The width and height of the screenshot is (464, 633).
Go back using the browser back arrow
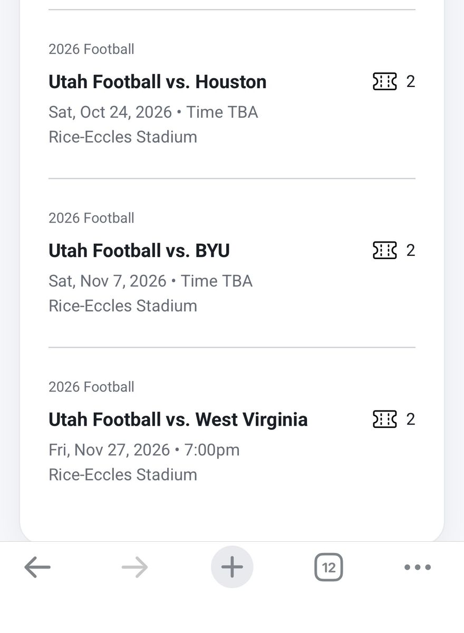pyautogui.click(x=37, y=568)
